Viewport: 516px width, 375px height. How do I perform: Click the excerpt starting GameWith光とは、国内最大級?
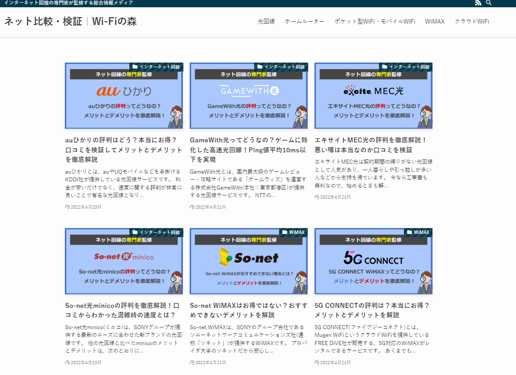click(x=248, y=183)
